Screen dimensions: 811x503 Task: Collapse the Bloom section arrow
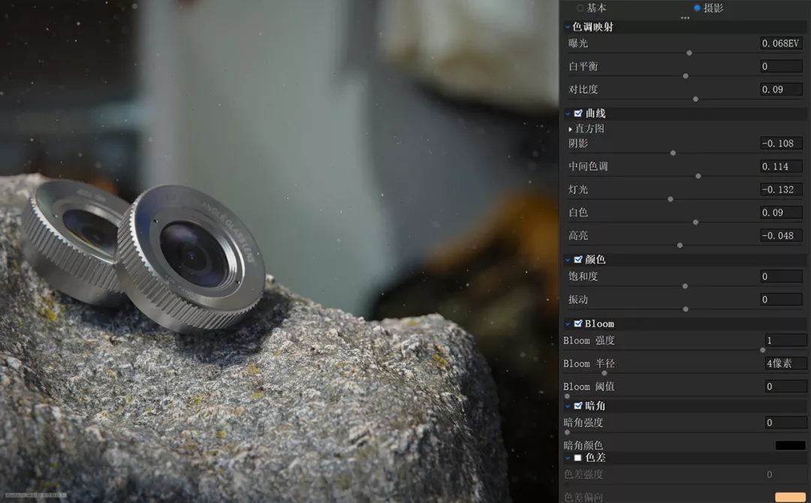(568, 324)
